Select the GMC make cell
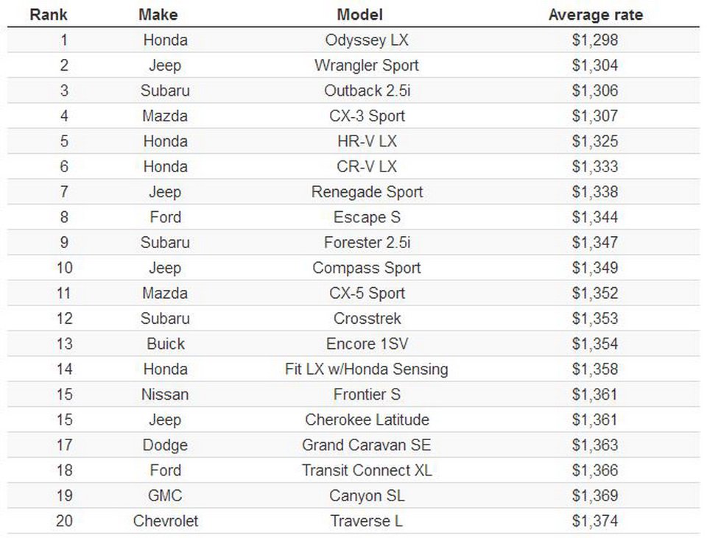The height and width of the screenshot is (538, 707). [165, 495]
